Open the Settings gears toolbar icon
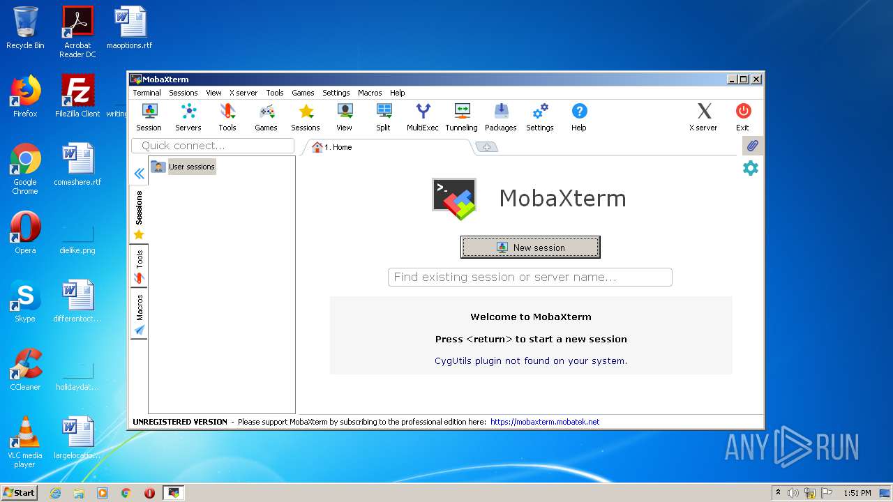The image size is (893, 502). [x=540, y=117]
